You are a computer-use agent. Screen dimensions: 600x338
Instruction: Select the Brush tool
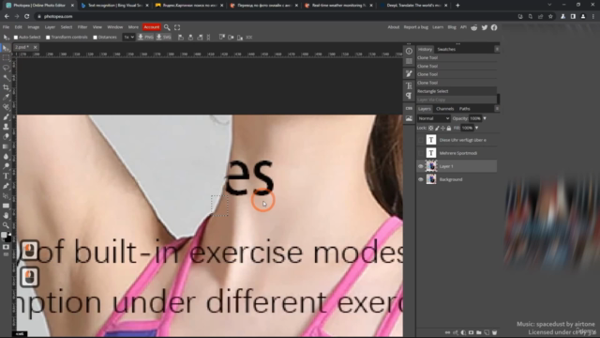click(6, 116)
